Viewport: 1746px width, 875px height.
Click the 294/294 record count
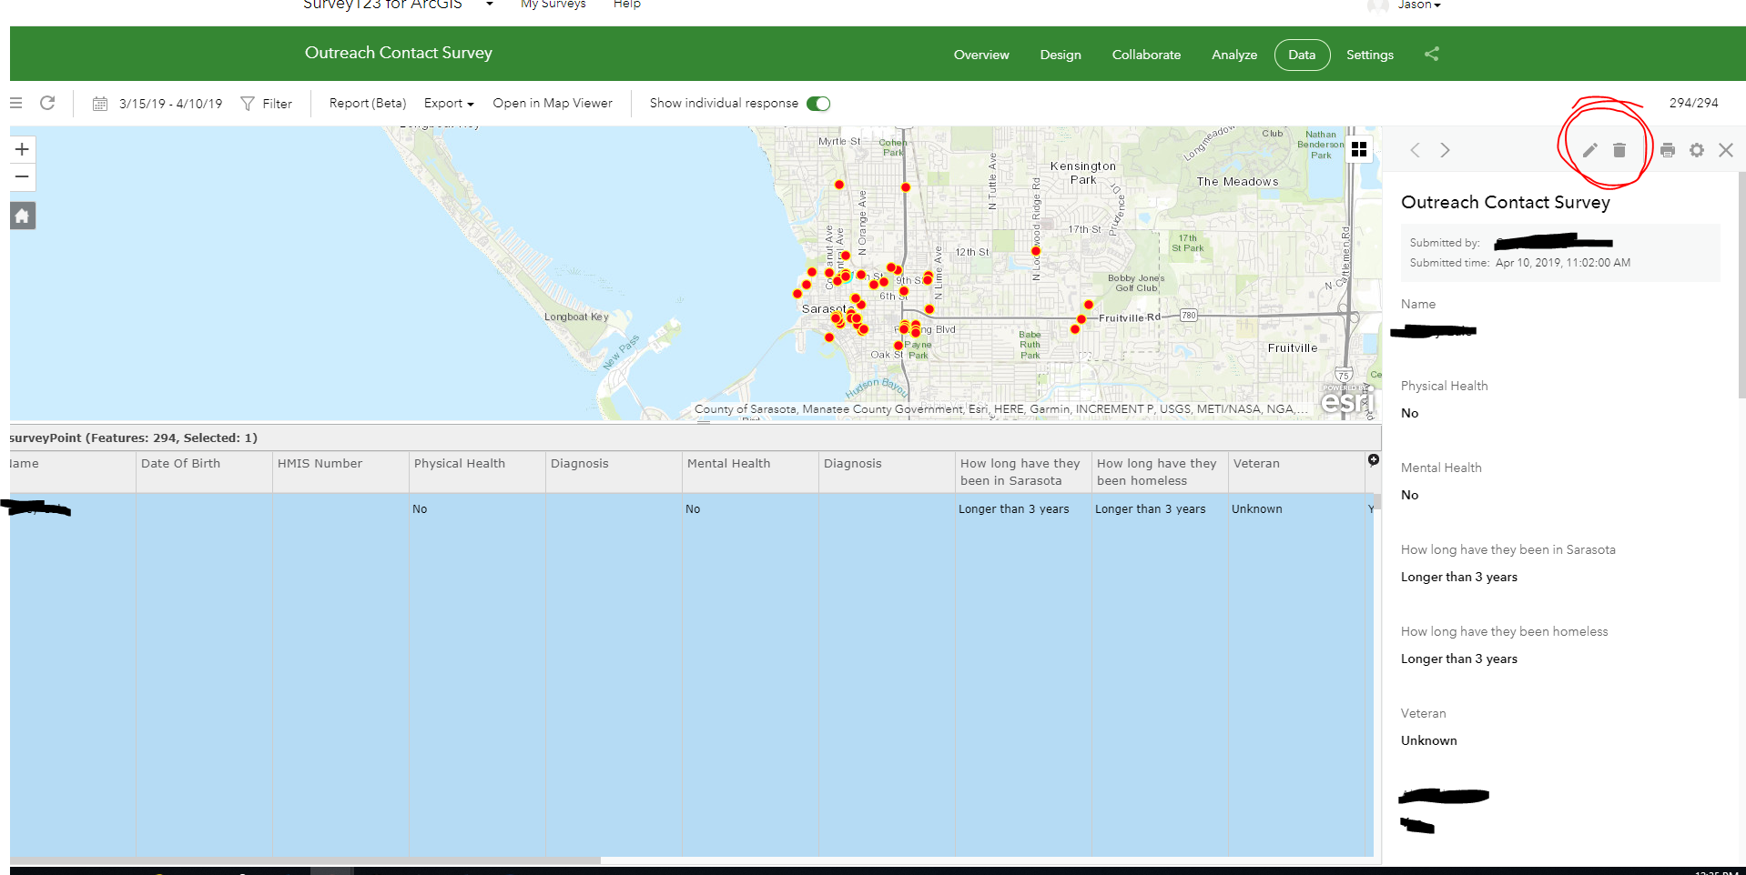coord(1693,103)
